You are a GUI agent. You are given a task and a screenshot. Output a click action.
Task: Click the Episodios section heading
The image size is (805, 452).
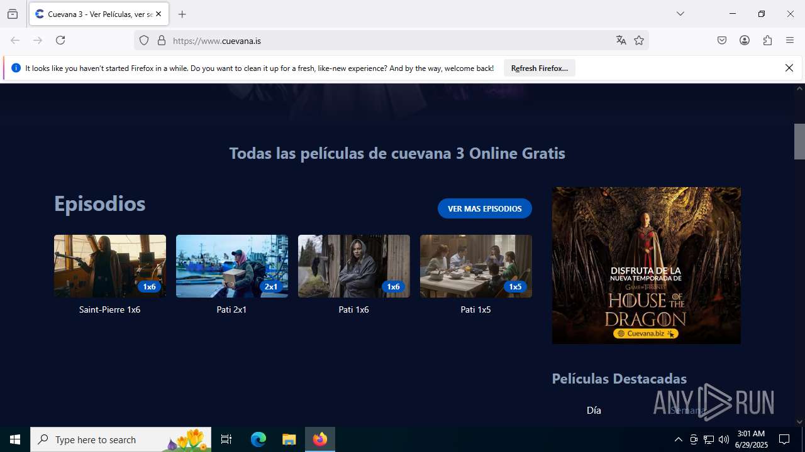(x=100, y=203)
